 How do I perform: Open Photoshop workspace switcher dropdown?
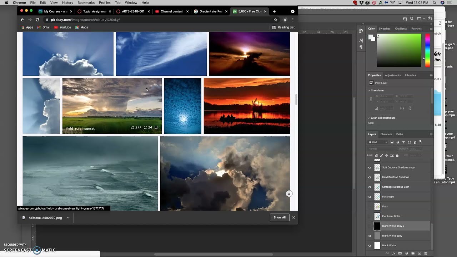point(421,19)
